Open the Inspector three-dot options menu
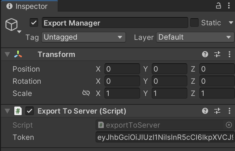 tap(230, 6)
